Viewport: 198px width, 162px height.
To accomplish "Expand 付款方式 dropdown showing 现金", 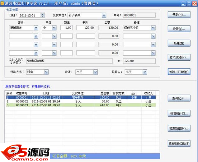I will tap(46, 72).
